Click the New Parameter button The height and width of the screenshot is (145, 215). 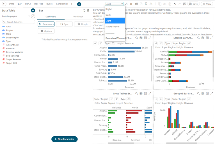point(64,139)
